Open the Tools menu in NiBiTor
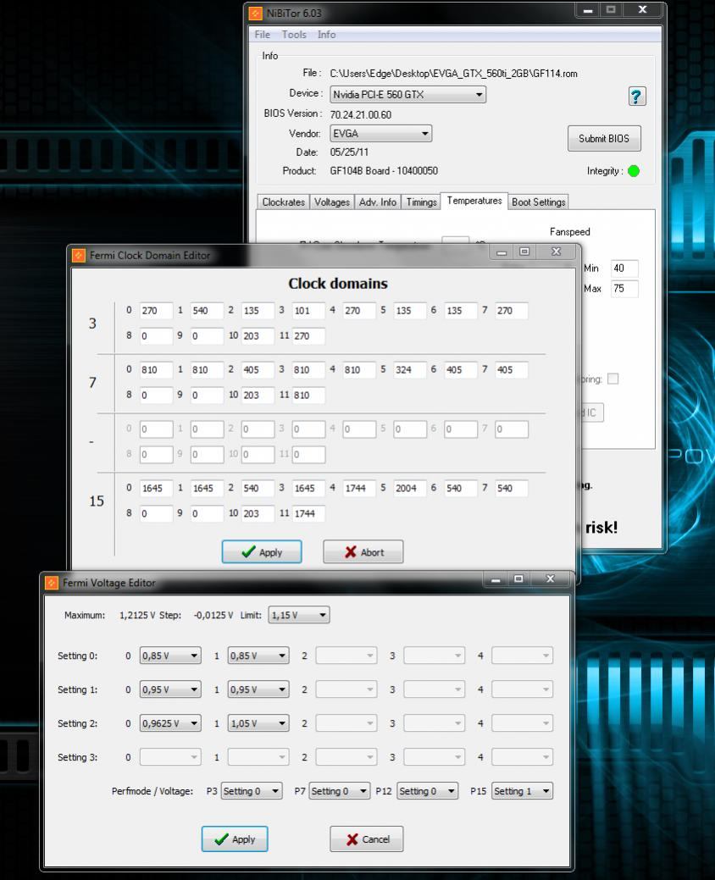 294,34
